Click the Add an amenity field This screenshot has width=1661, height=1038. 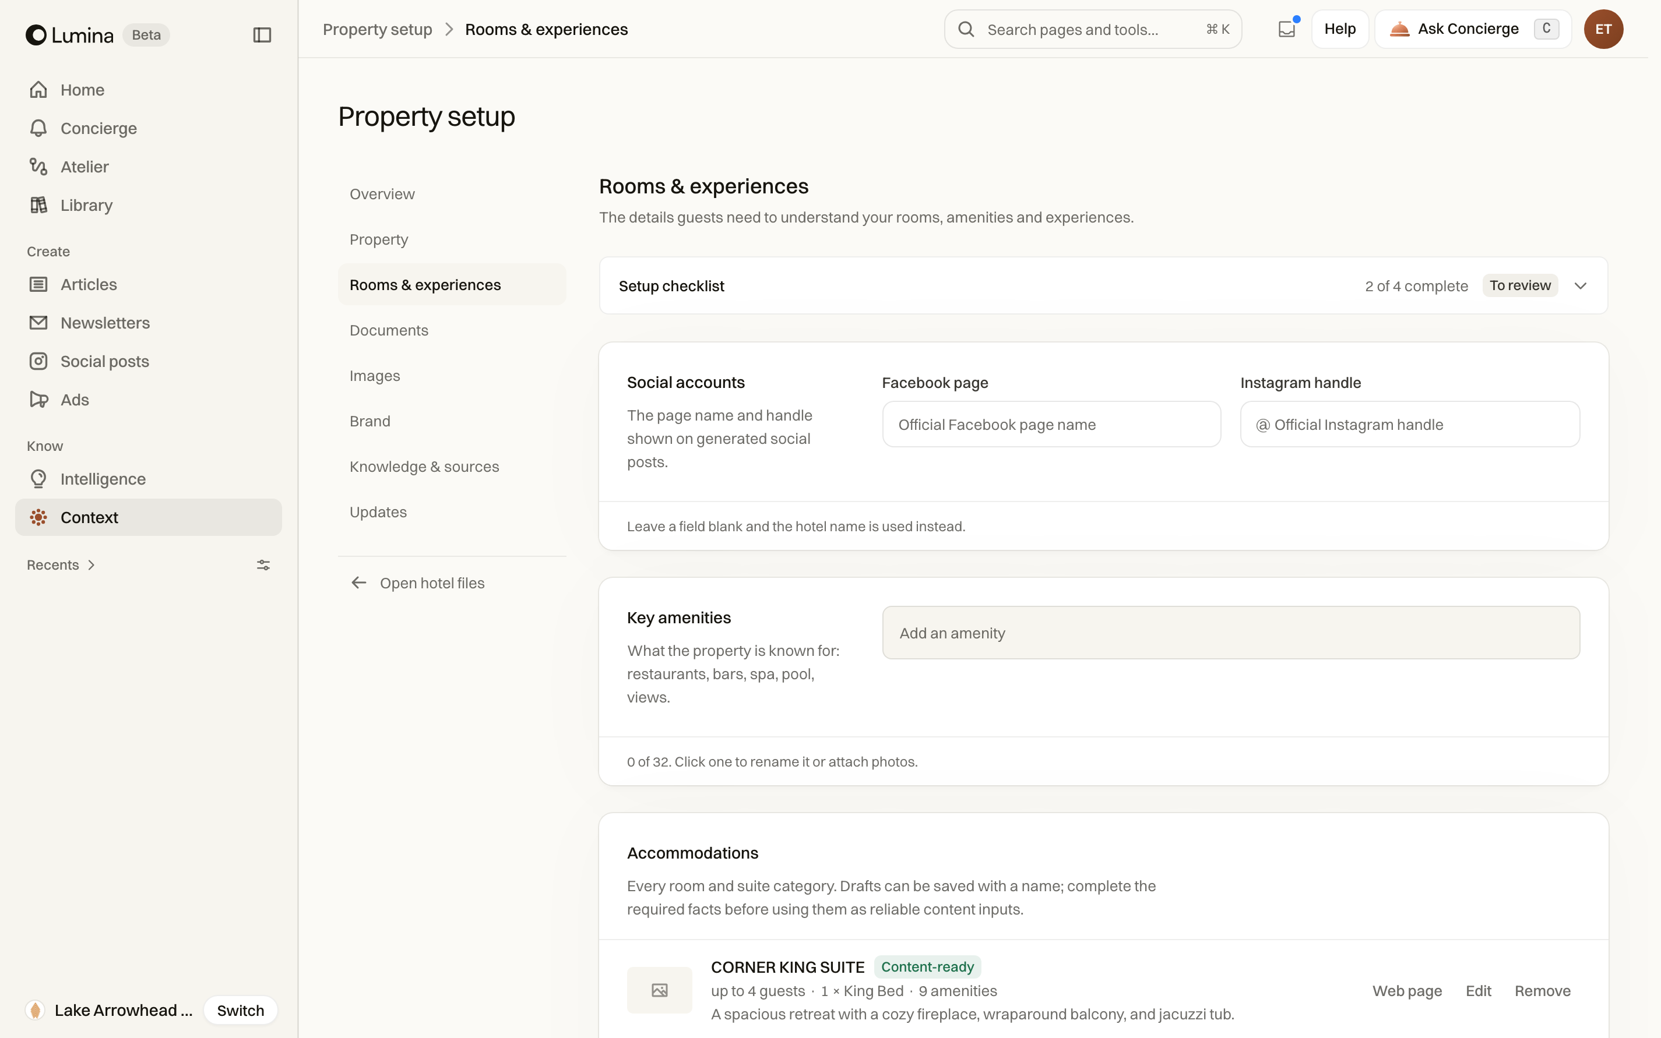[x=1231, y=632]
